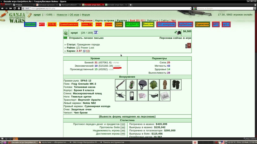Open Рулетка in the game menu
Screen dimensions: 257x144
pos(122,20)
